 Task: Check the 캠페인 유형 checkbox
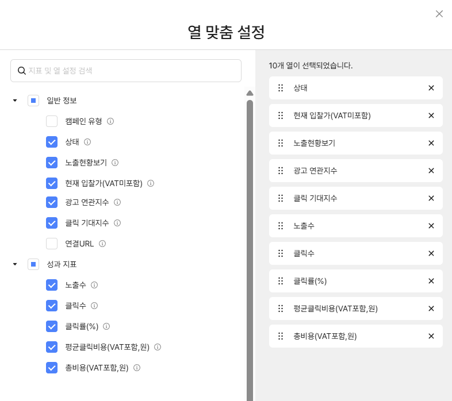coord(52,121)
